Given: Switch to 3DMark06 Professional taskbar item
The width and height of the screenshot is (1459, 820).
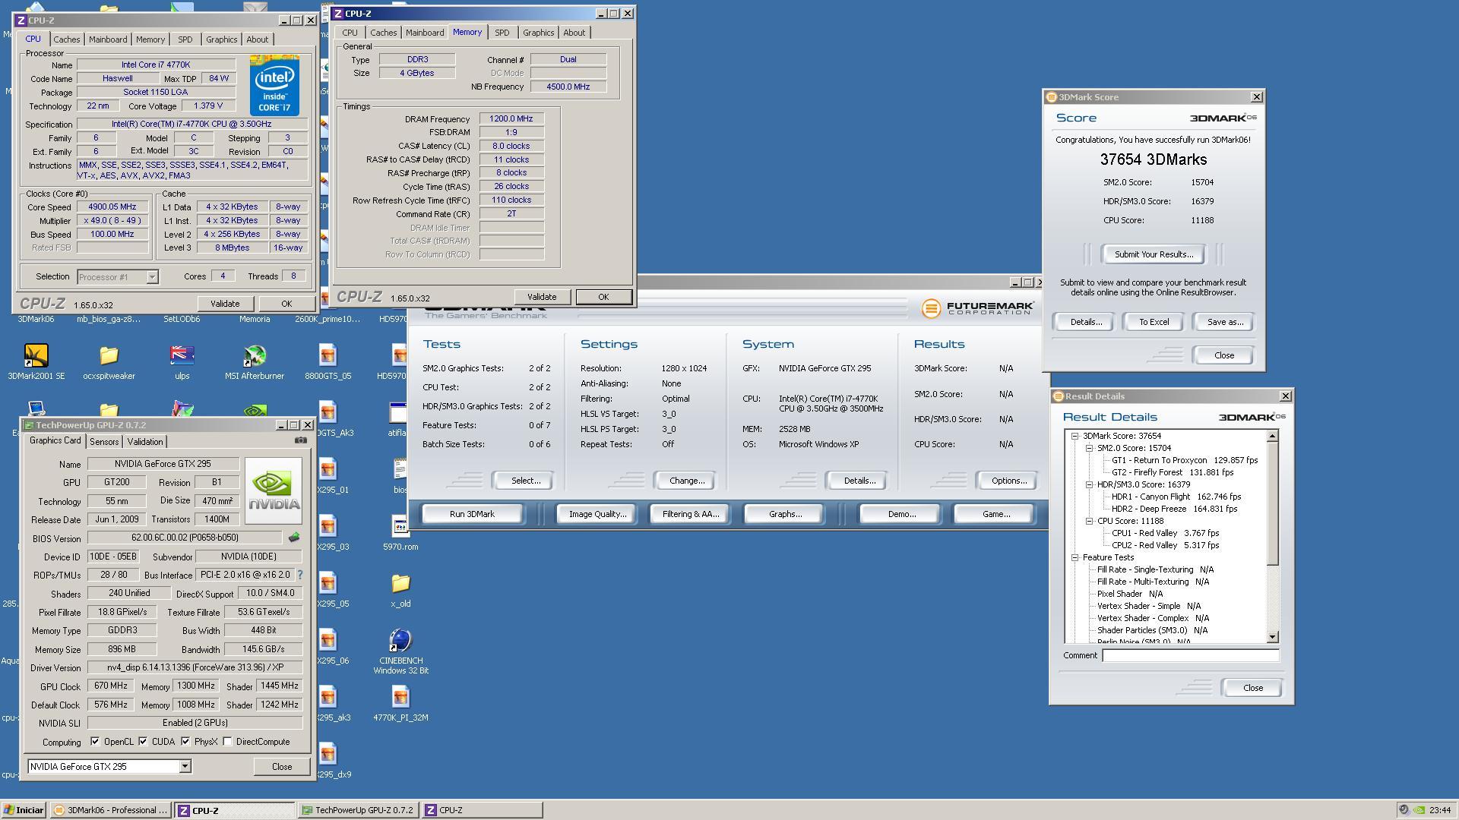Looking at the screenshot, I should 112,810.
